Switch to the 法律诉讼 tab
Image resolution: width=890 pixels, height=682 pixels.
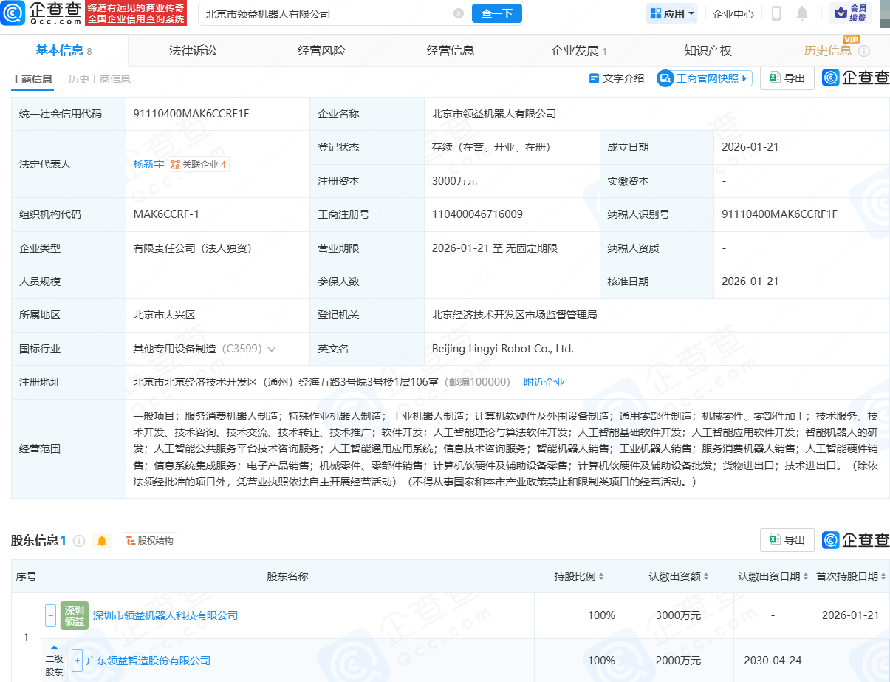pyautogui.click(x=193, y=50)
